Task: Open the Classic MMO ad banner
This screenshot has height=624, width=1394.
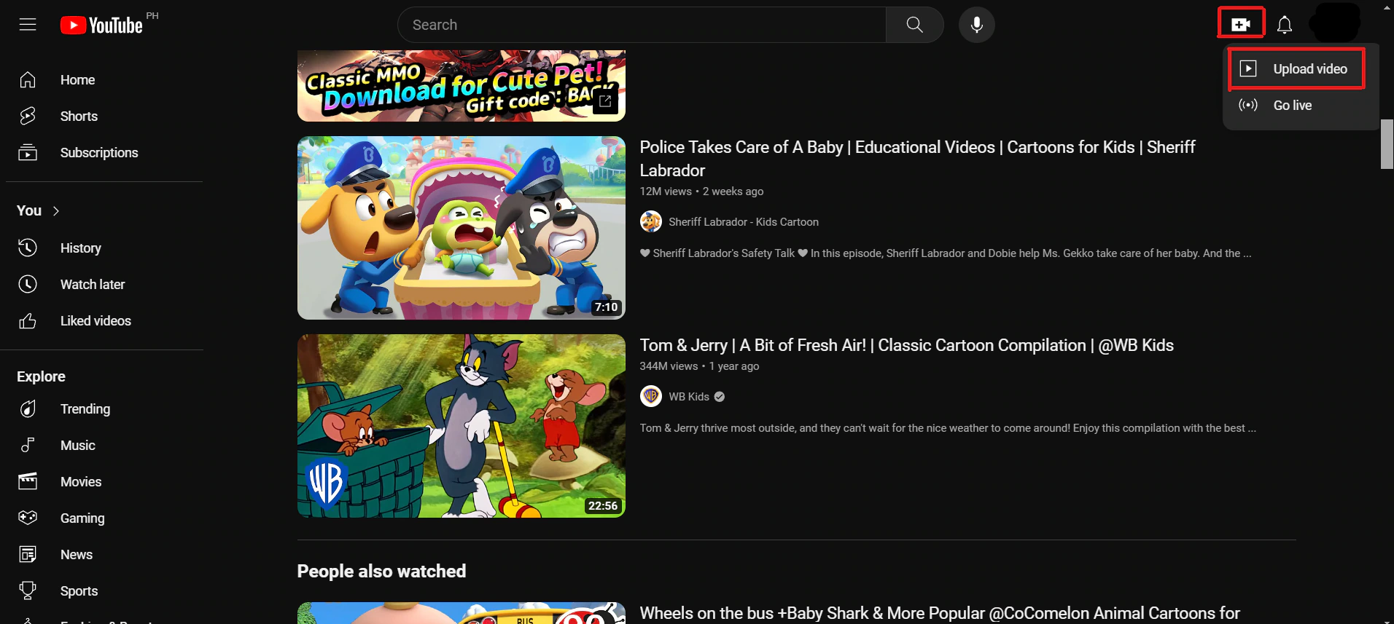Action: tap(461, 86)
